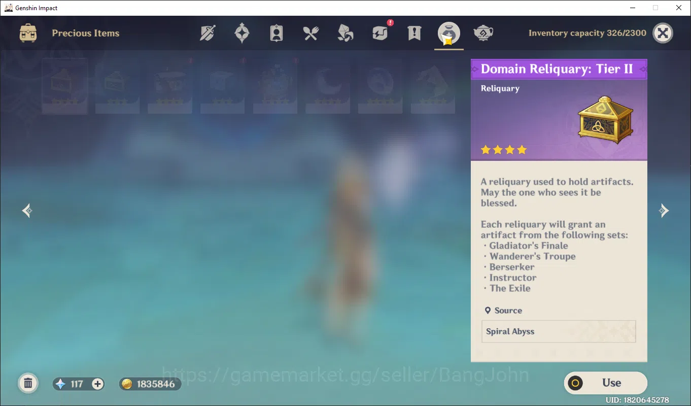Close the inventory with the X button

[x=663, y=33]
